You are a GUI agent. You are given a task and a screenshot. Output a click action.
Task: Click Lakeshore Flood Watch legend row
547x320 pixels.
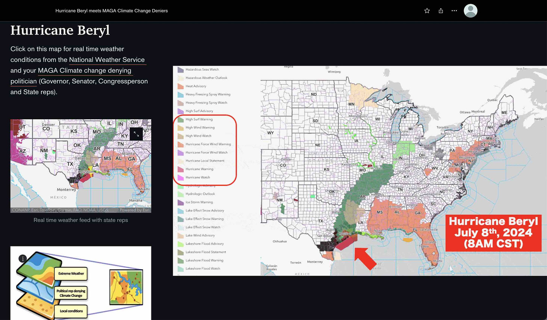click(199, 269)
